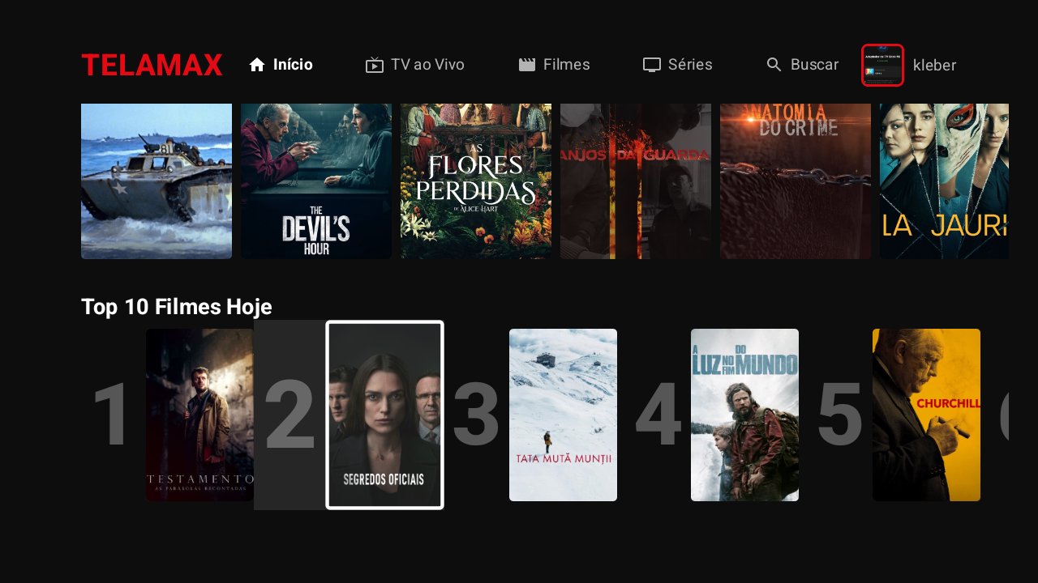Click the live TV icon
The image size is (1038, 583).
374,65
